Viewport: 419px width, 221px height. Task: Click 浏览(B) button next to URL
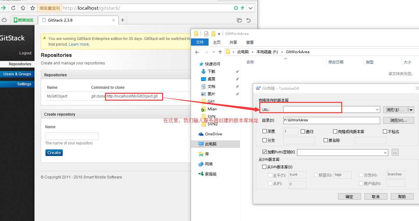click(395, 110)
